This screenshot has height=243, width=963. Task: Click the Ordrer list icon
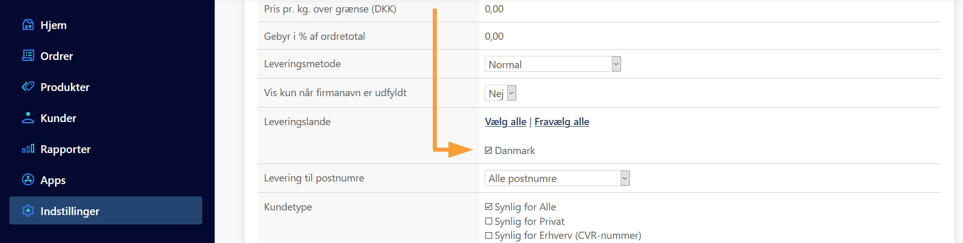click(x=28, y=56)
